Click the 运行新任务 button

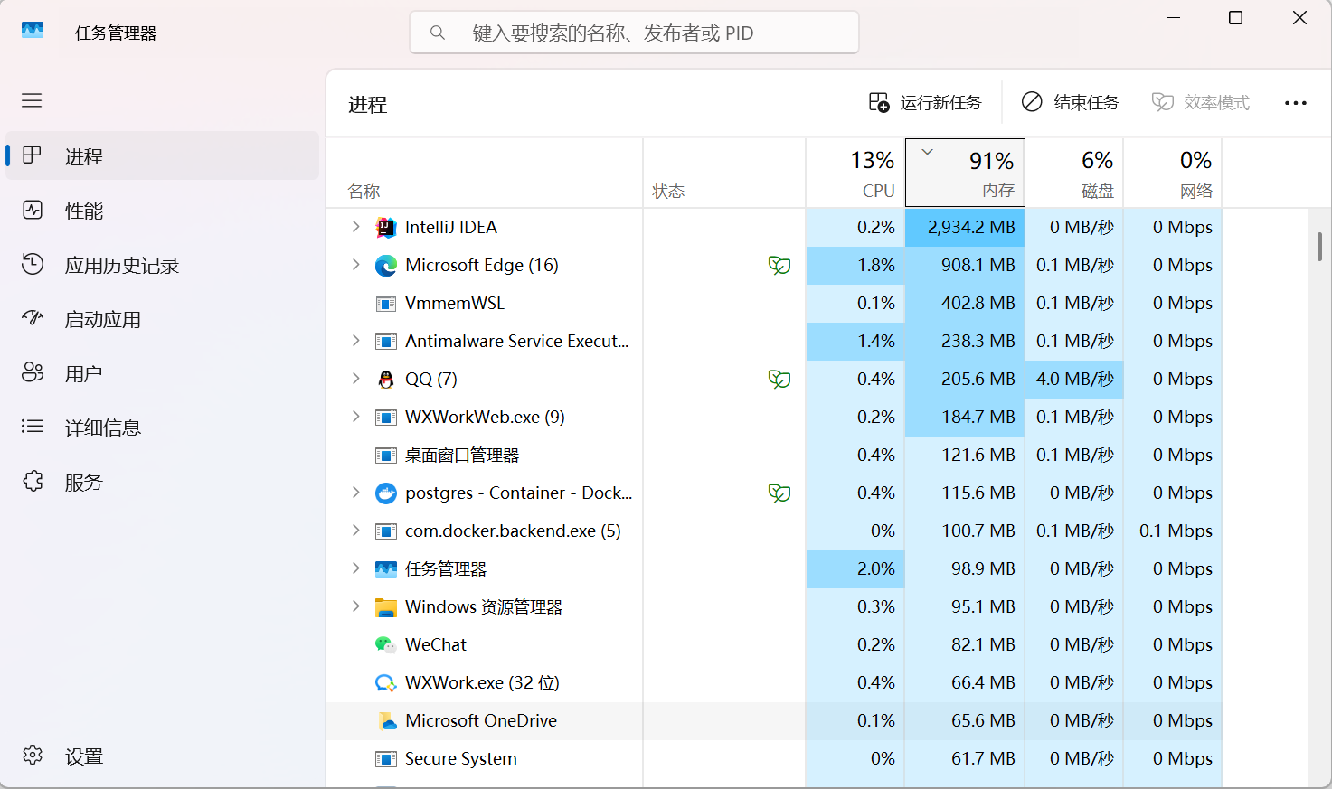click(925, 103)
